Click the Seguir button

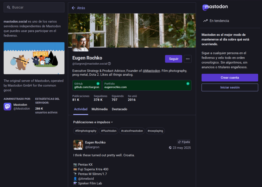[173, 59]
